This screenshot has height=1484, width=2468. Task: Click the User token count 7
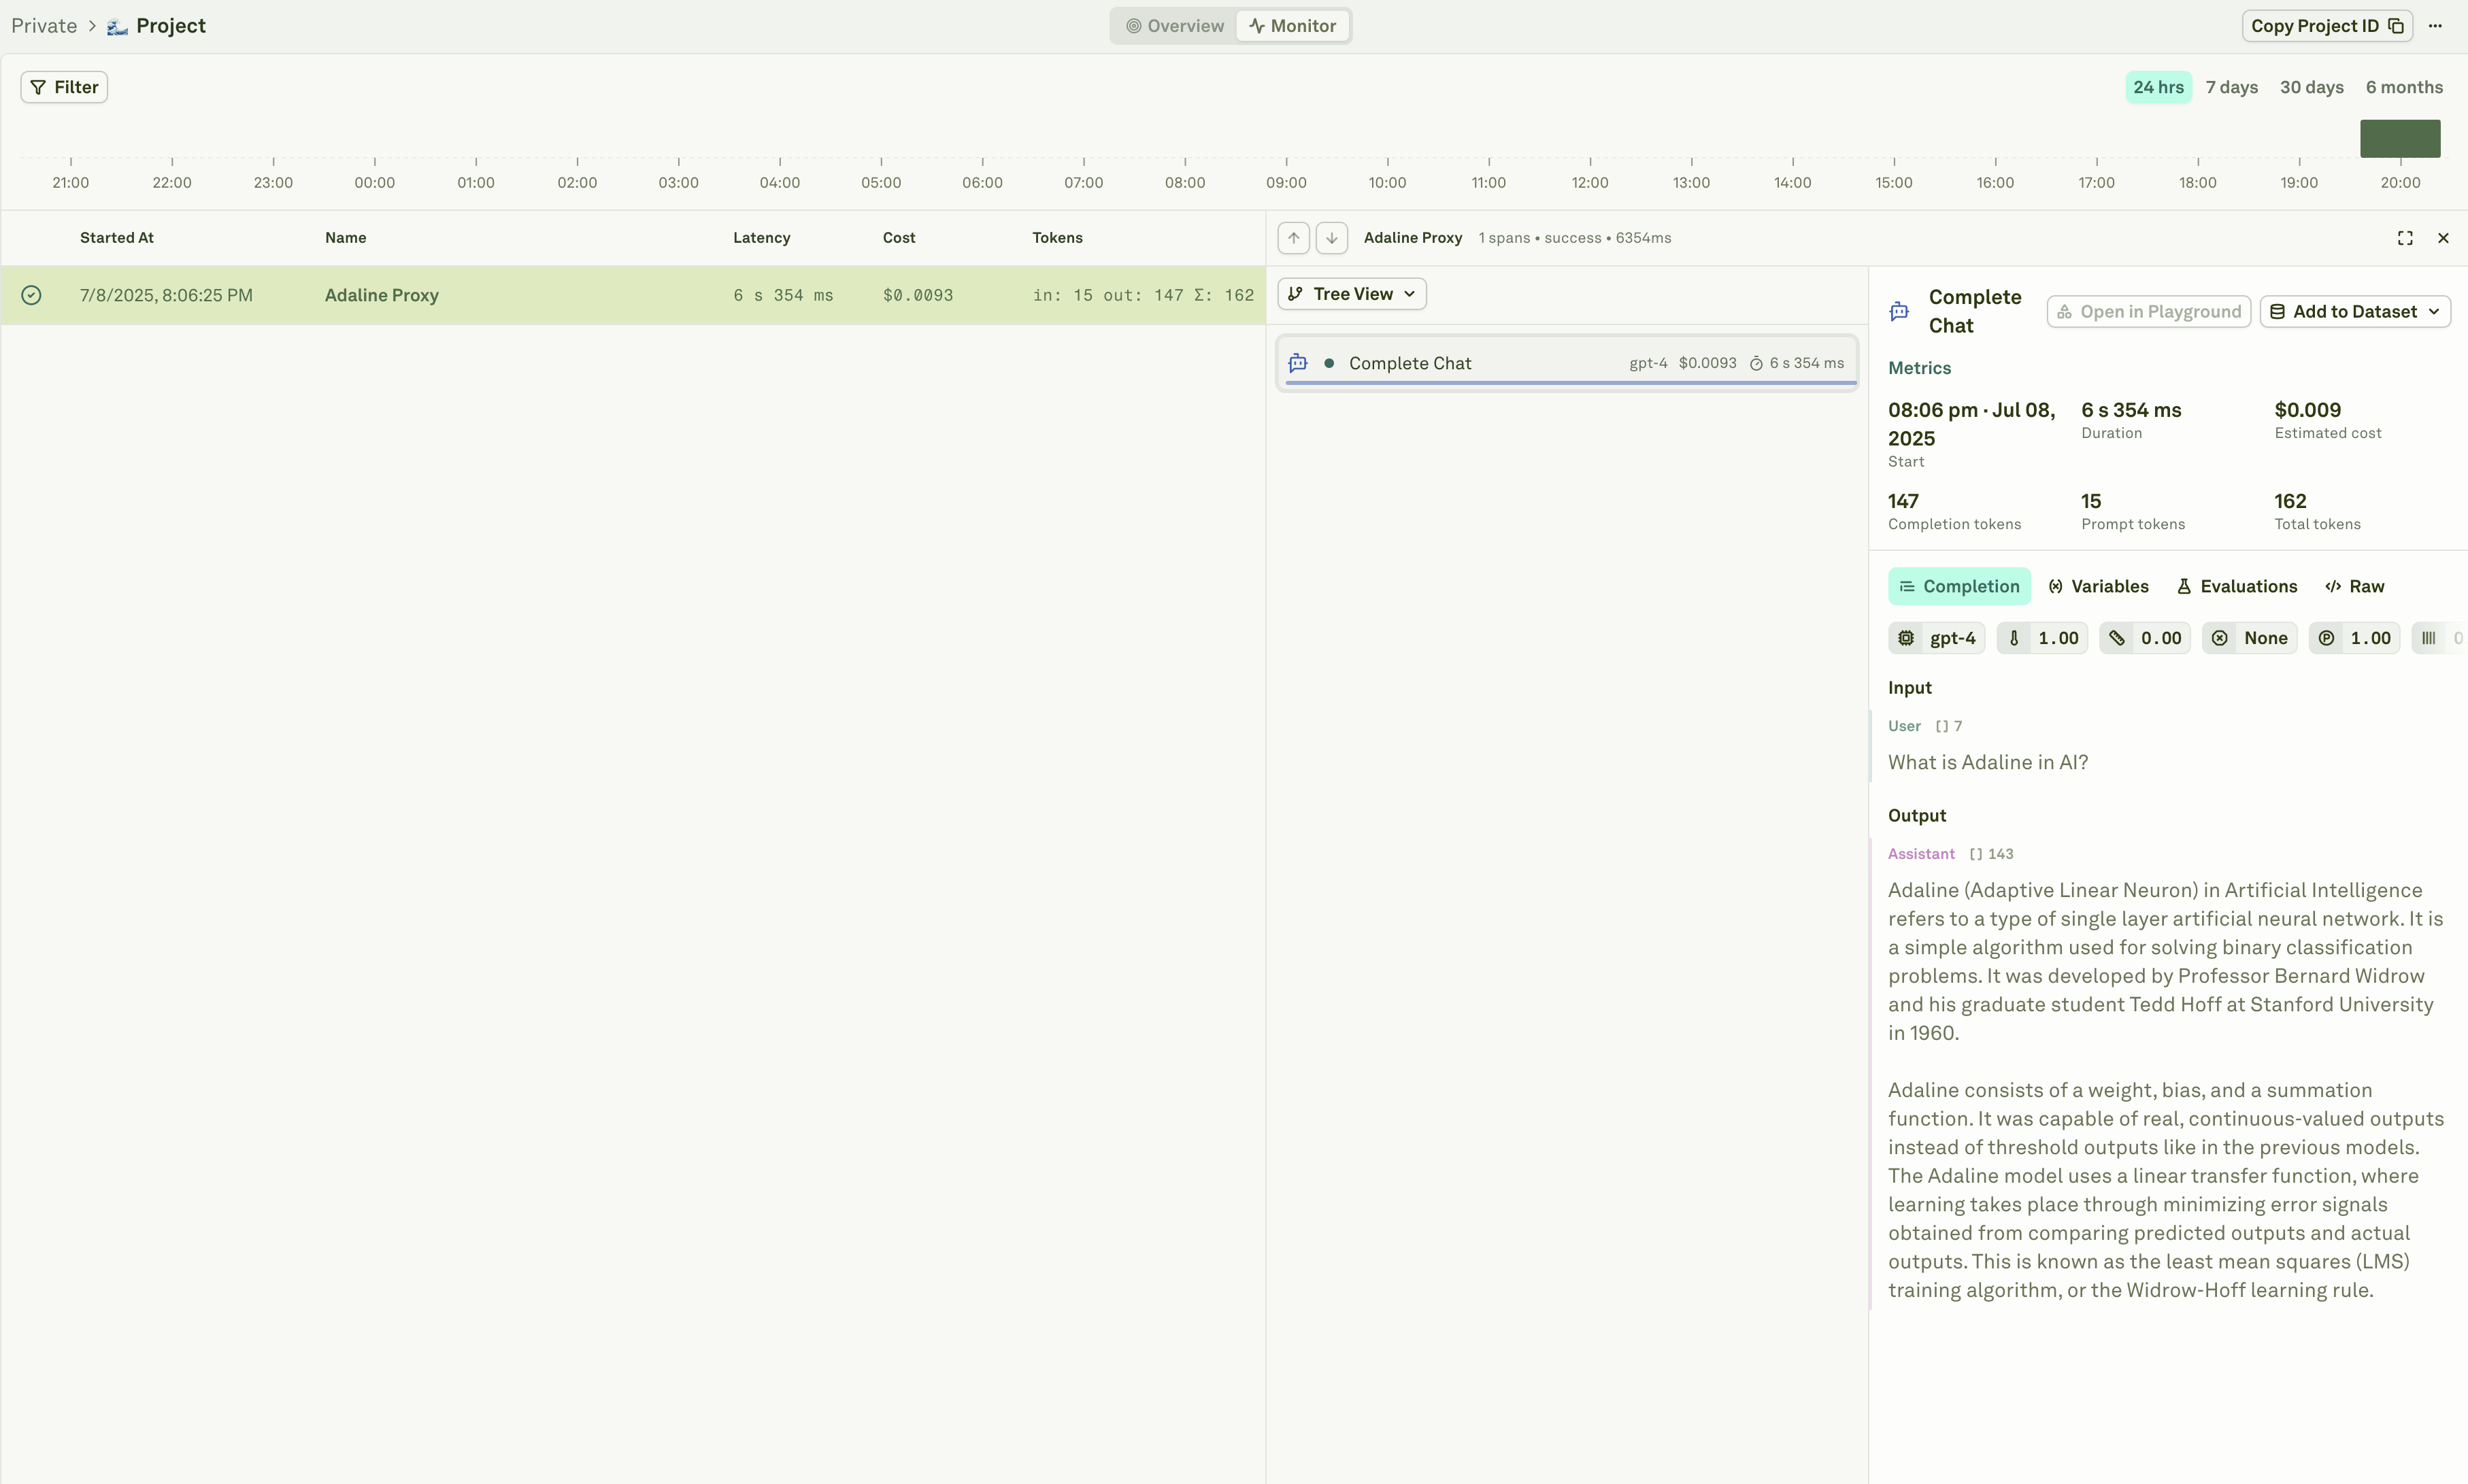(1949, 726)
